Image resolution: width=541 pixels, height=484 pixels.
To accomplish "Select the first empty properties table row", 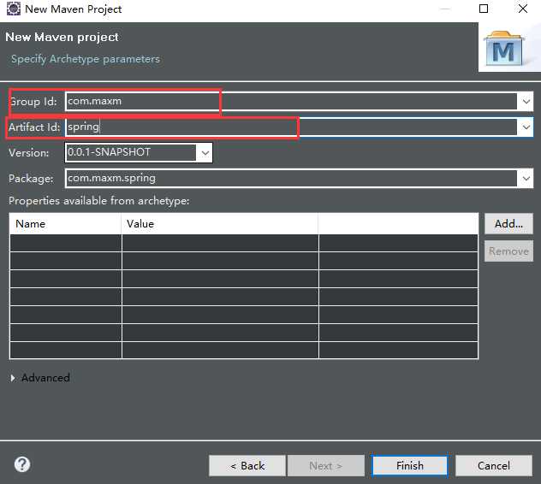I will [244, 244].
